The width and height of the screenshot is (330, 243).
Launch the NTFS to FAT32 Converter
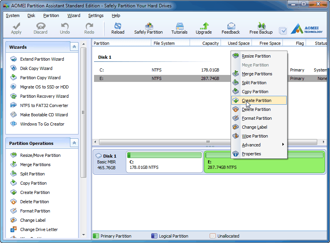39,105
